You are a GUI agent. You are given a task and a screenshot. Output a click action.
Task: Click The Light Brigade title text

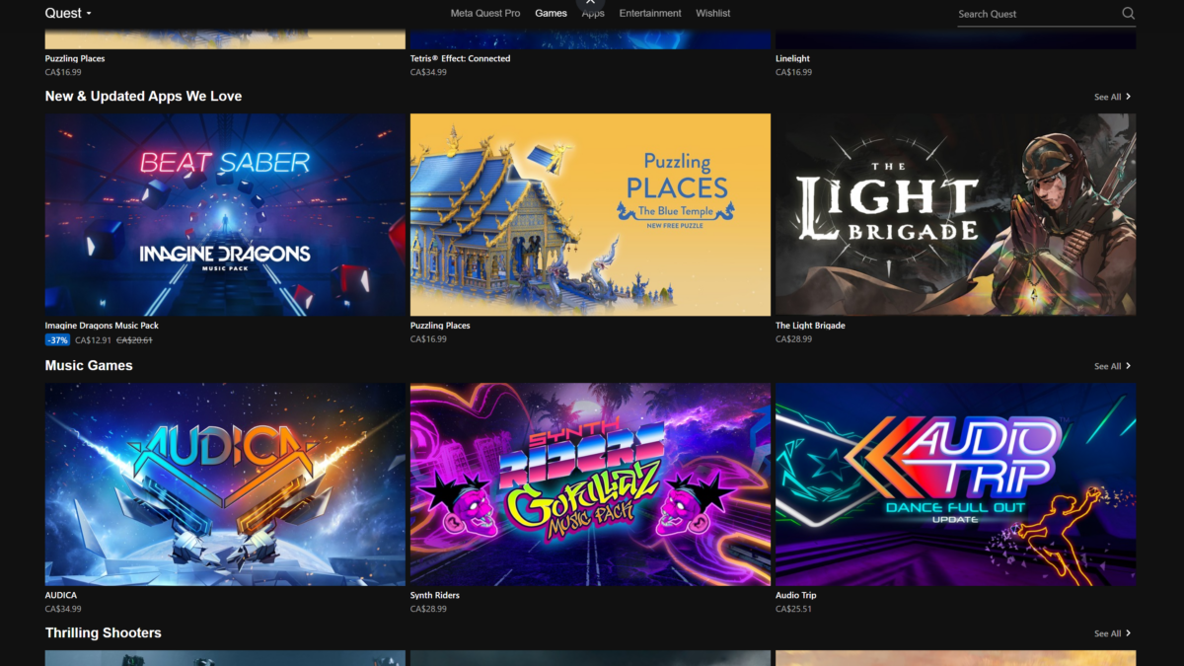(810, 326)
